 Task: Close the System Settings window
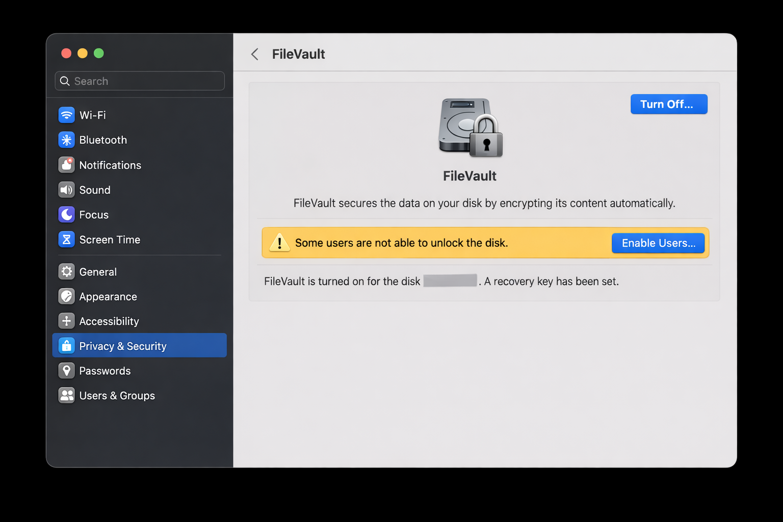click(x=66, y=53)
